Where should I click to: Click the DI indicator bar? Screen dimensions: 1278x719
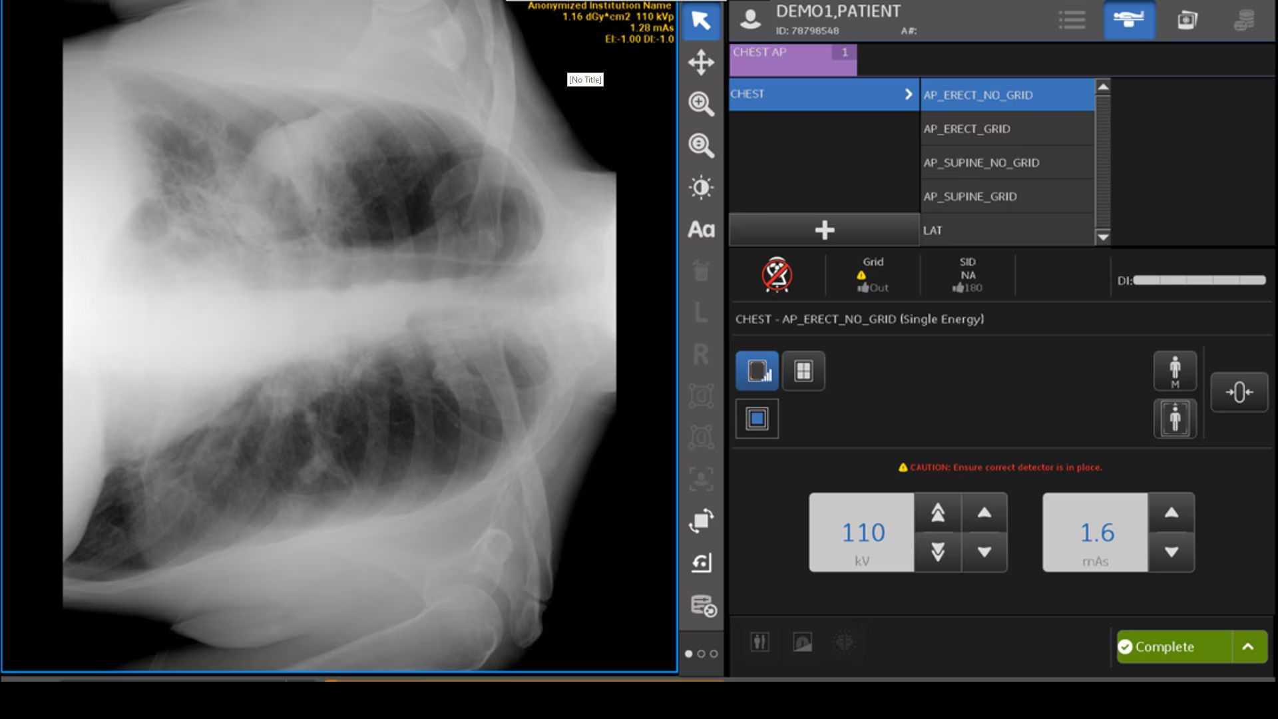[1199, 280]
